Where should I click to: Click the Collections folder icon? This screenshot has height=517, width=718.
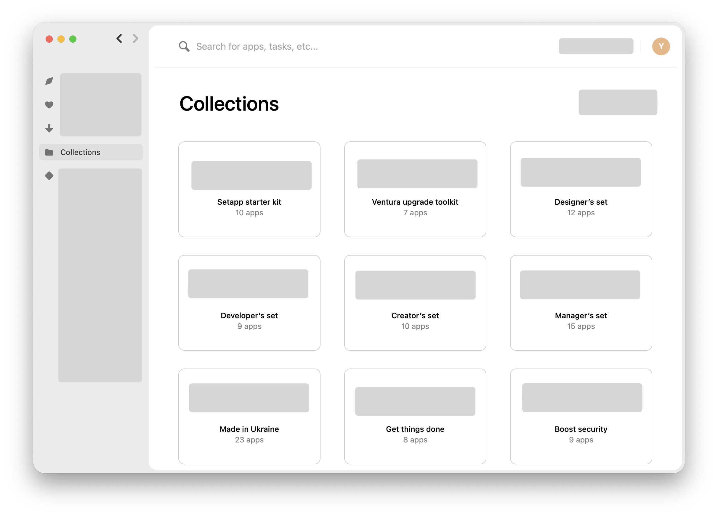[49, 152]
